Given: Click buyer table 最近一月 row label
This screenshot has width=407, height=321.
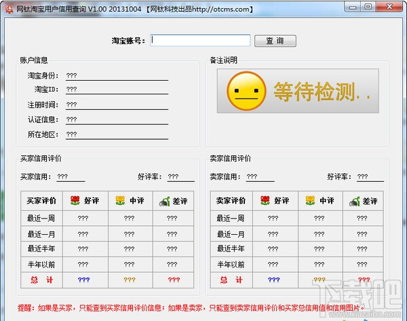Looking at the screenshot, I should [41, 234].
